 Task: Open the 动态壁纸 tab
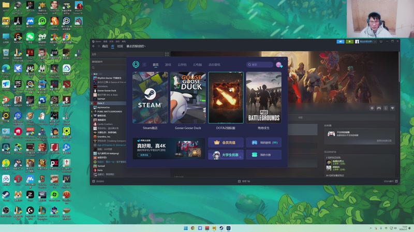click(214, 64)
